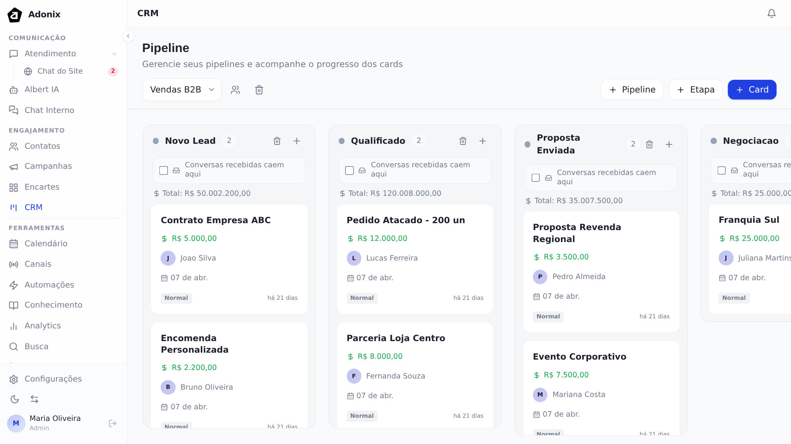Click the Negociacao column header
Screen dimensions: 791x444
click(x=751, y=141)
